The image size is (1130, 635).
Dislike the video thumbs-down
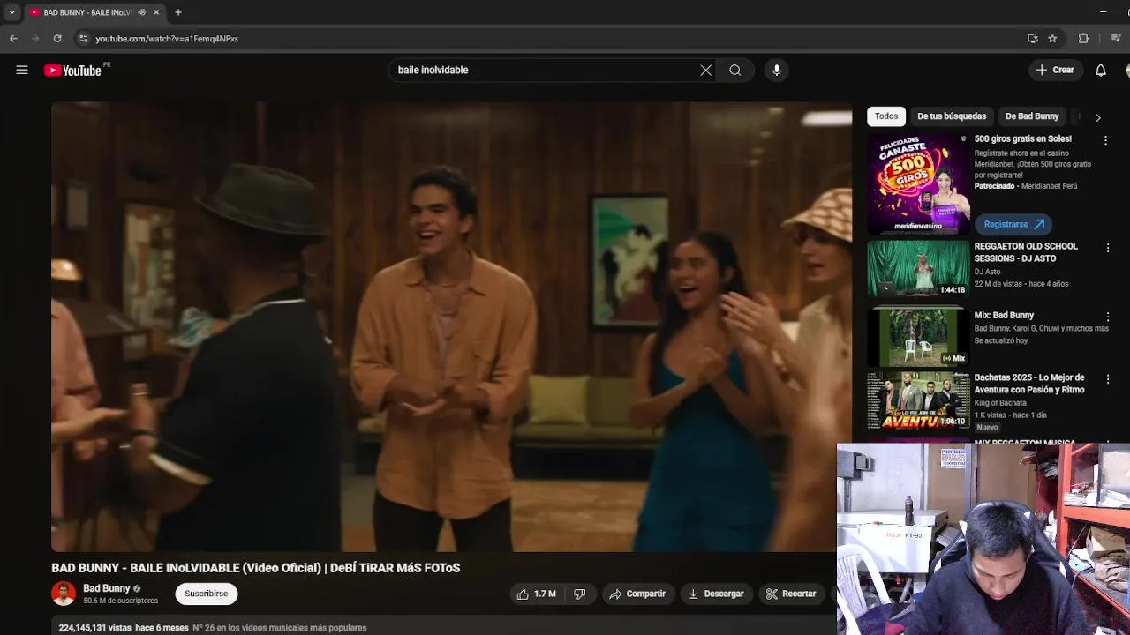pyautogui.click(x=580, y=594)
